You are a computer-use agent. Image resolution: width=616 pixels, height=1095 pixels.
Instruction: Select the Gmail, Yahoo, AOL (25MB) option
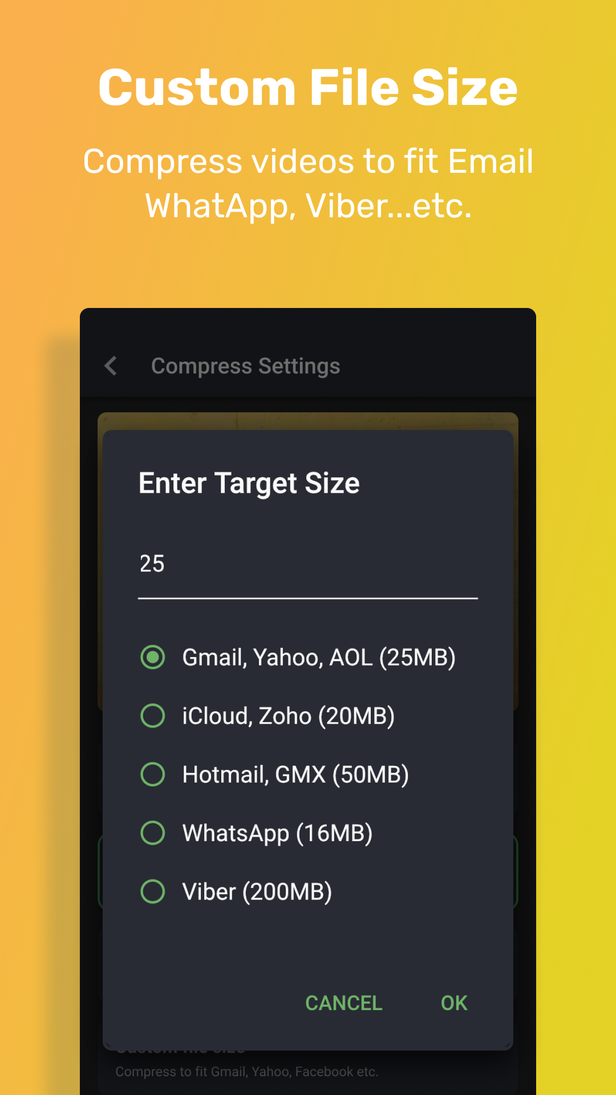[x=317, y=657]
